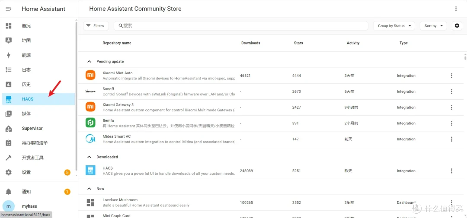The image size is (467, 218).
Task: Sort by Repository name column
Action: pos(117,43)
